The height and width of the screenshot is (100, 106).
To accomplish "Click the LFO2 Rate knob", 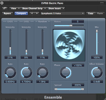I will tap(26, 73).
